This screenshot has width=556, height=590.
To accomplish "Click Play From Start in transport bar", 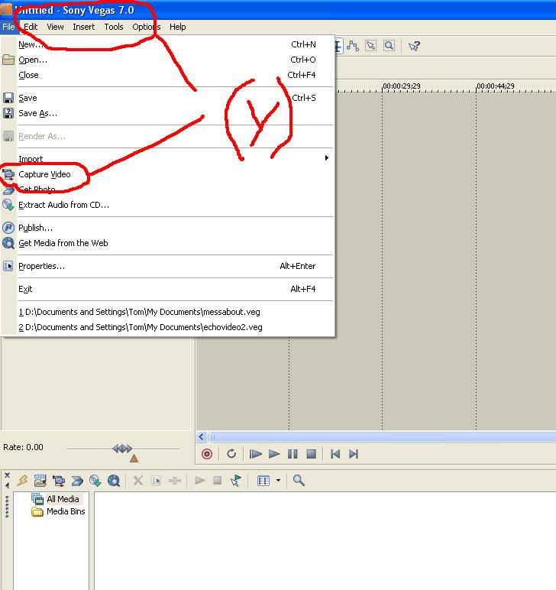I will point(256,454).
